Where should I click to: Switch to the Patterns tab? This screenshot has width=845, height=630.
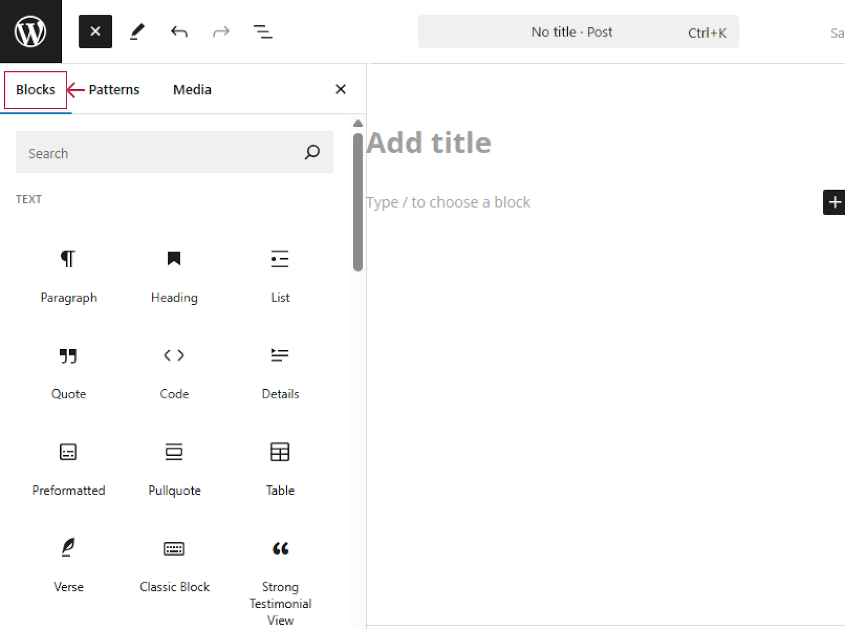pyautogui.click(x=114, y=90)
